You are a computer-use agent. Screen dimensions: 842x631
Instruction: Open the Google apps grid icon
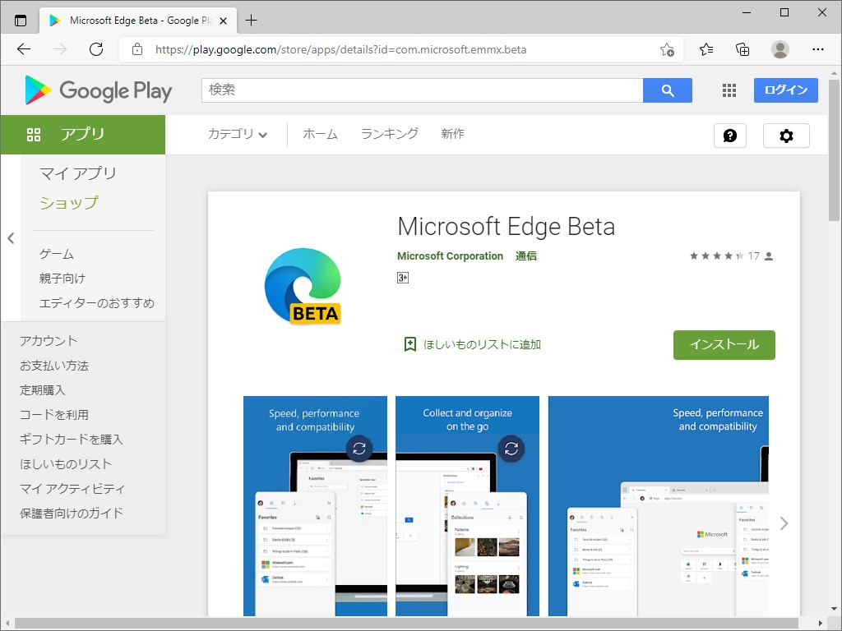729,90
